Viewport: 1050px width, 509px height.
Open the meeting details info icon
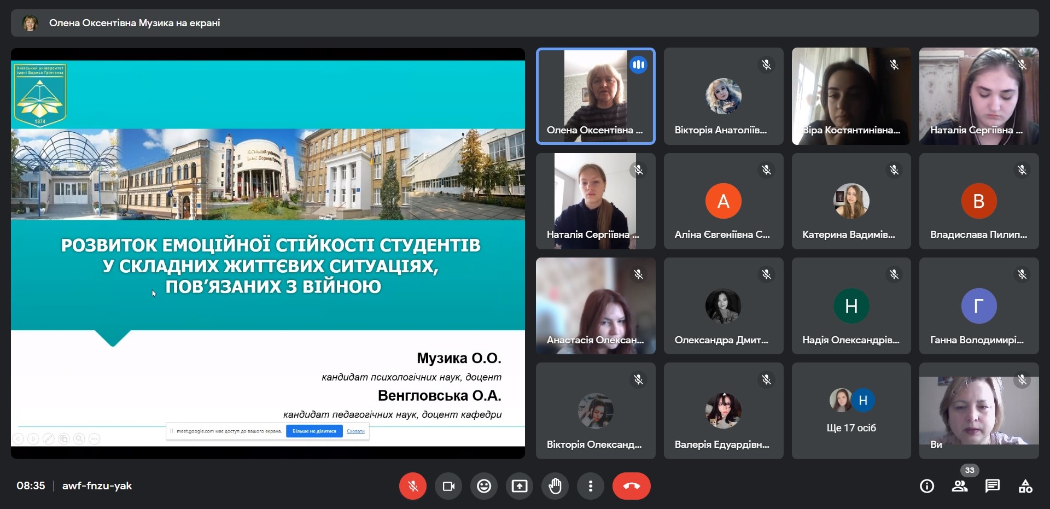pyautogui.click(x=927, y=486)
